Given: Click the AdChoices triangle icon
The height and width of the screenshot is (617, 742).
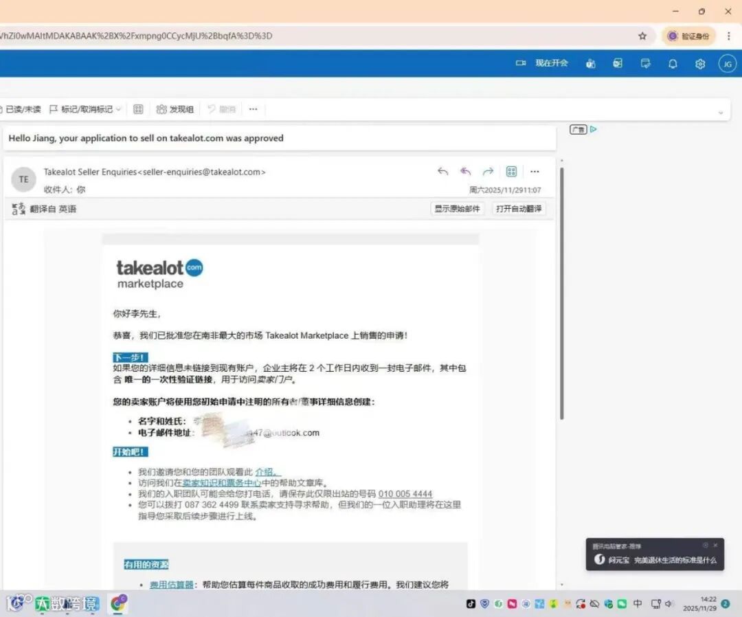Looking at the screenshot, I should pos(594,128).
